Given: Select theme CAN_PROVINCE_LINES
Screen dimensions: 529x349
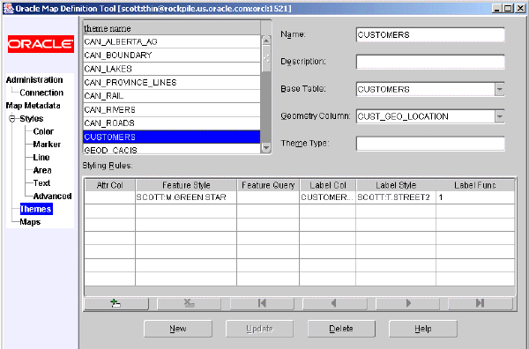Looking at the screenshot, I should pos(172,83).
